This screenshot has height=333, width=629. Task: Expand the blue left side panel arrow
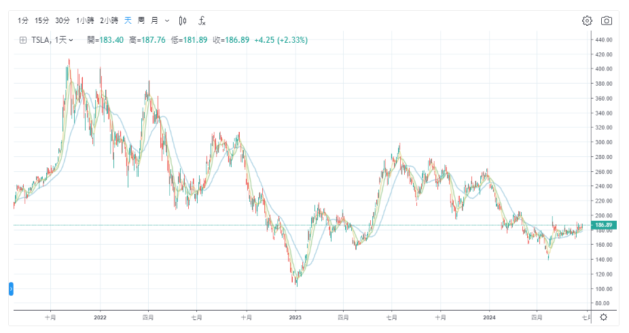click(11, 289)
